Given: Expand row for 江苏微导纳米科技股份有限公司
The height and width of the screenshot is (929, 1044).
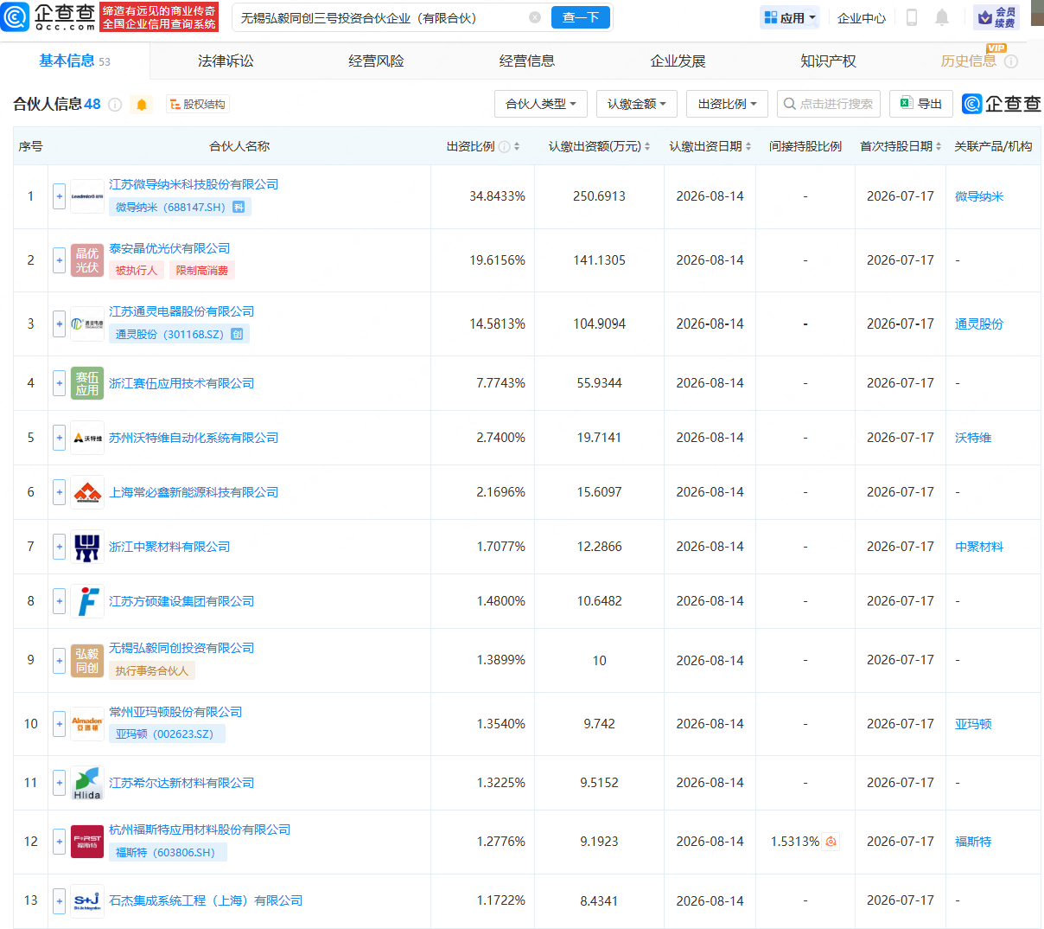Looking at the screenshot, I should 59,196.
